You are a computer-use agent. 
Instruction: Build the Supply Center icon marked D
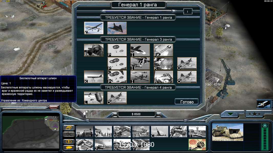122,132
